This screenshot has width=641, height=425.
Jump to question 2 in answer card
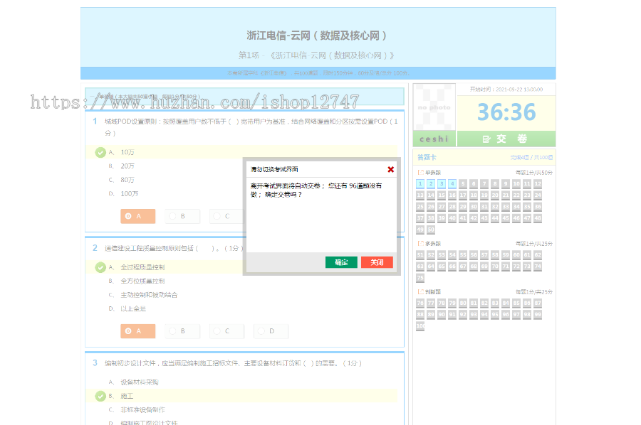pyautogui.click(x=431, y=184)
